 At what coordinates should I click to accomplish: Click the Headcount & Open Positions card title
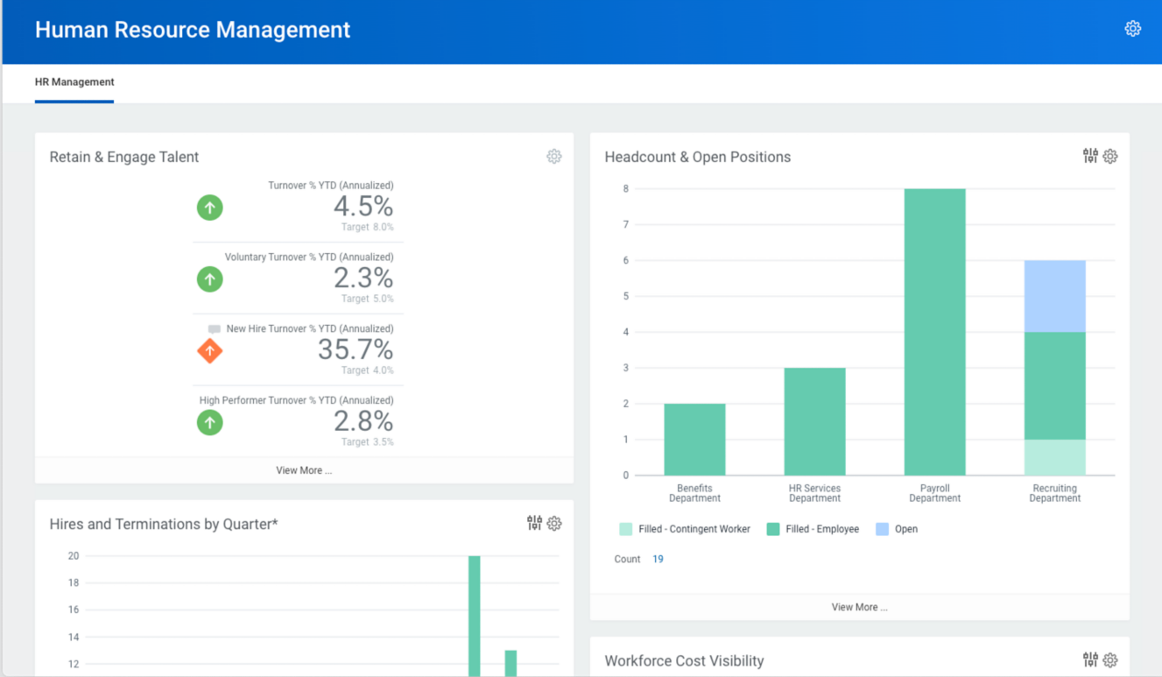698,157
